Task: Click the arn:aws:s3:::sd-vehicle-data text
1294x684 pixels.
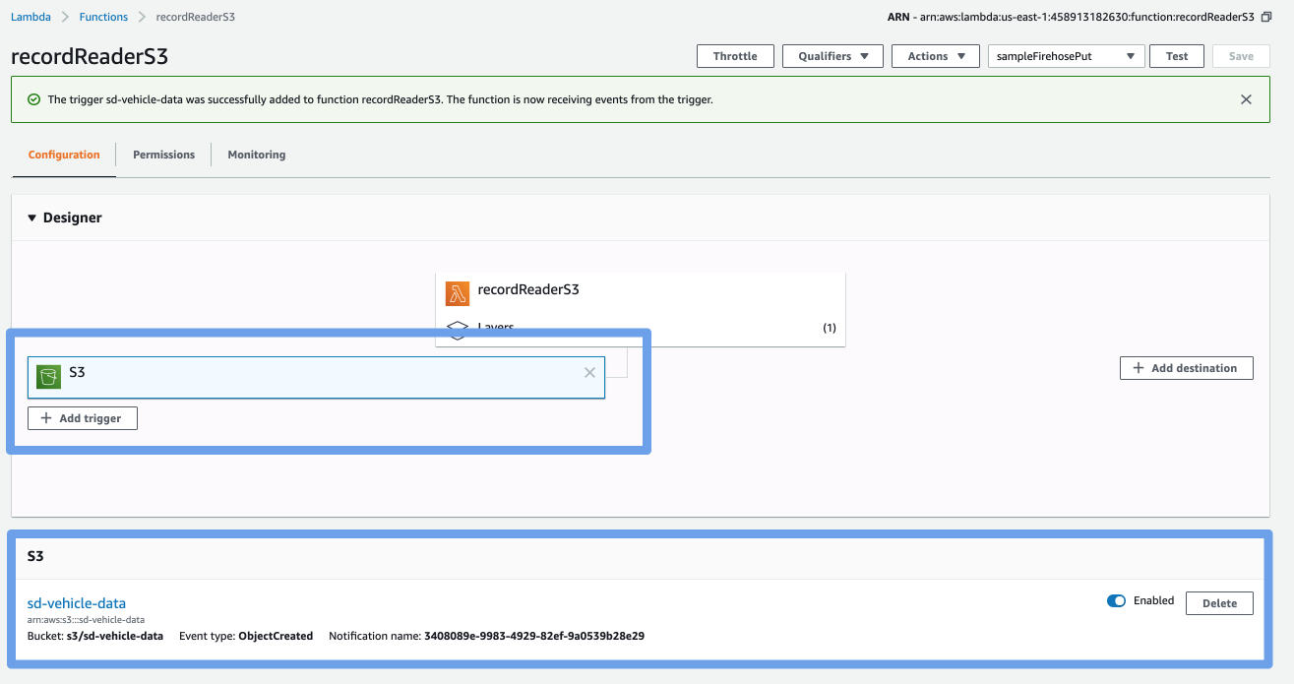Action: tap(87, 620)
